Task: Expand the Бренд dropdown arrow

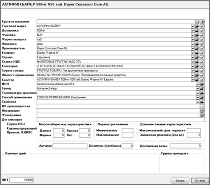Action: (x=198, y=89)
